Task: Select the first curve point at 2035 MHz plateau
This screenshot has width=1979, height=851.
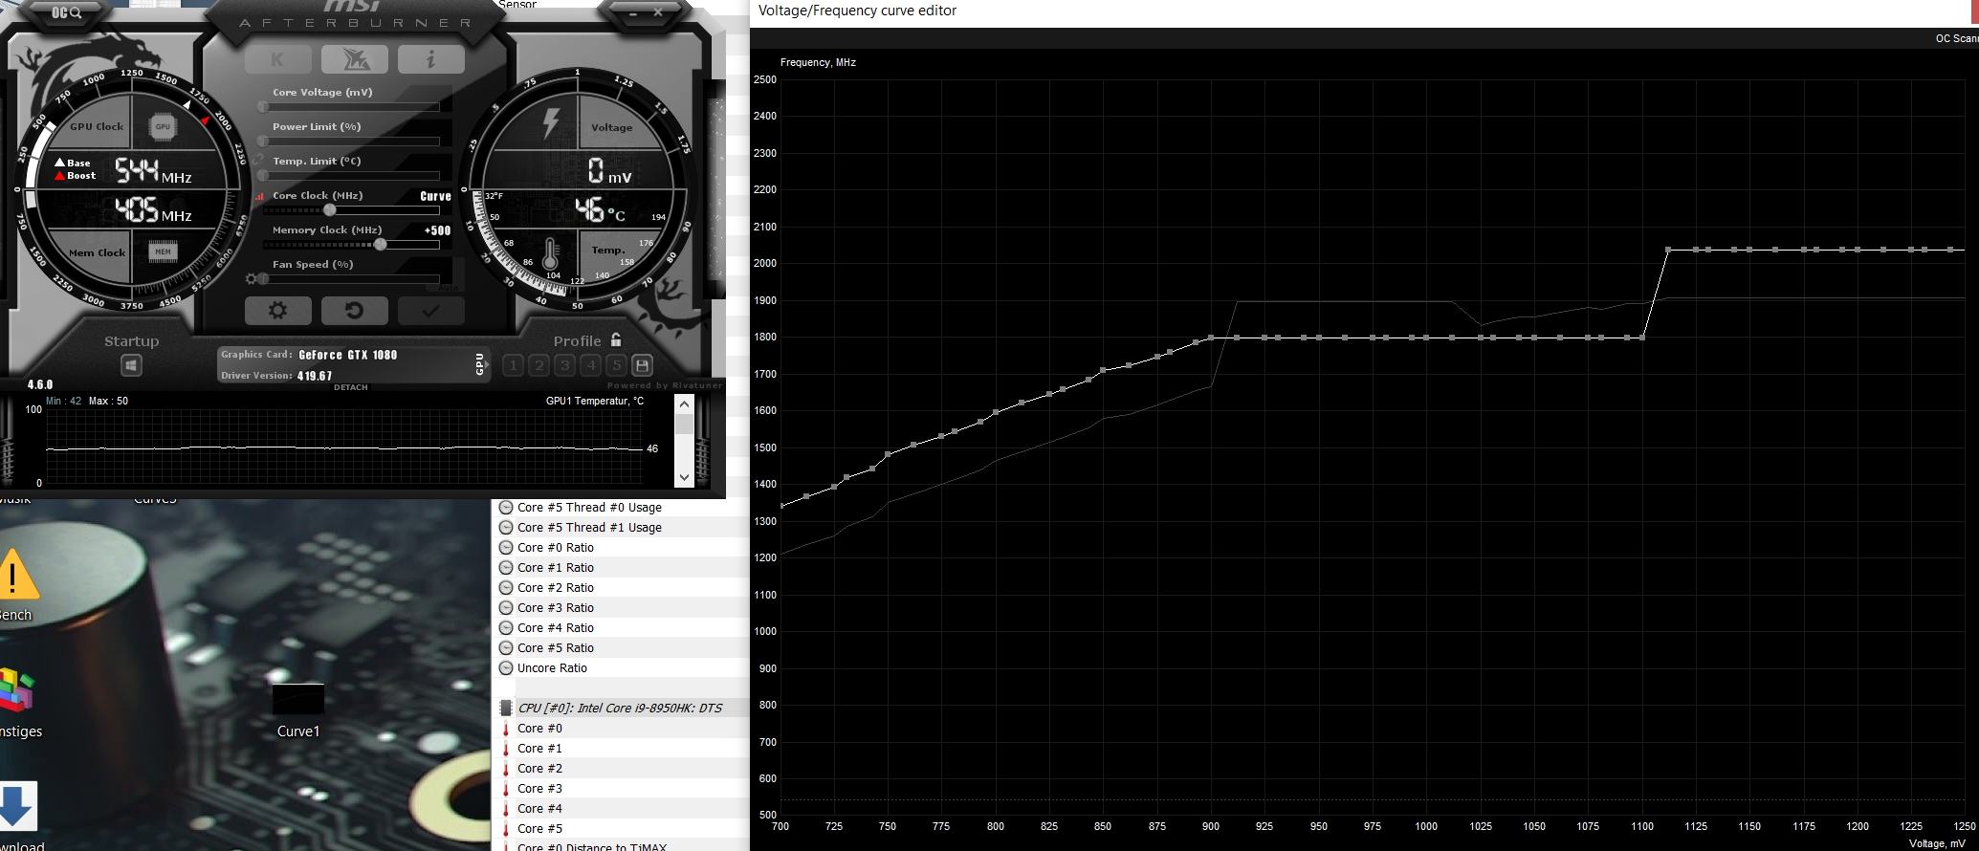Action: point(1668,250)
